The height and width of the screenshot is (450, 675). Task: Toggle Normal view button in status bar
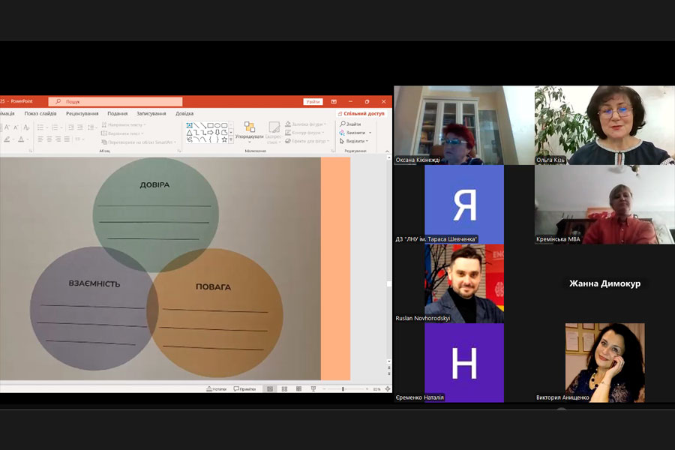(270, 388)
